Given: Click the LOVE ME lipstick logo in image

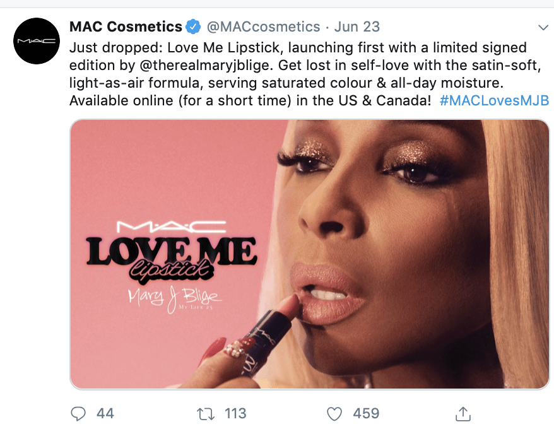Looking at the screenshot, I should [x=172, y=260].
